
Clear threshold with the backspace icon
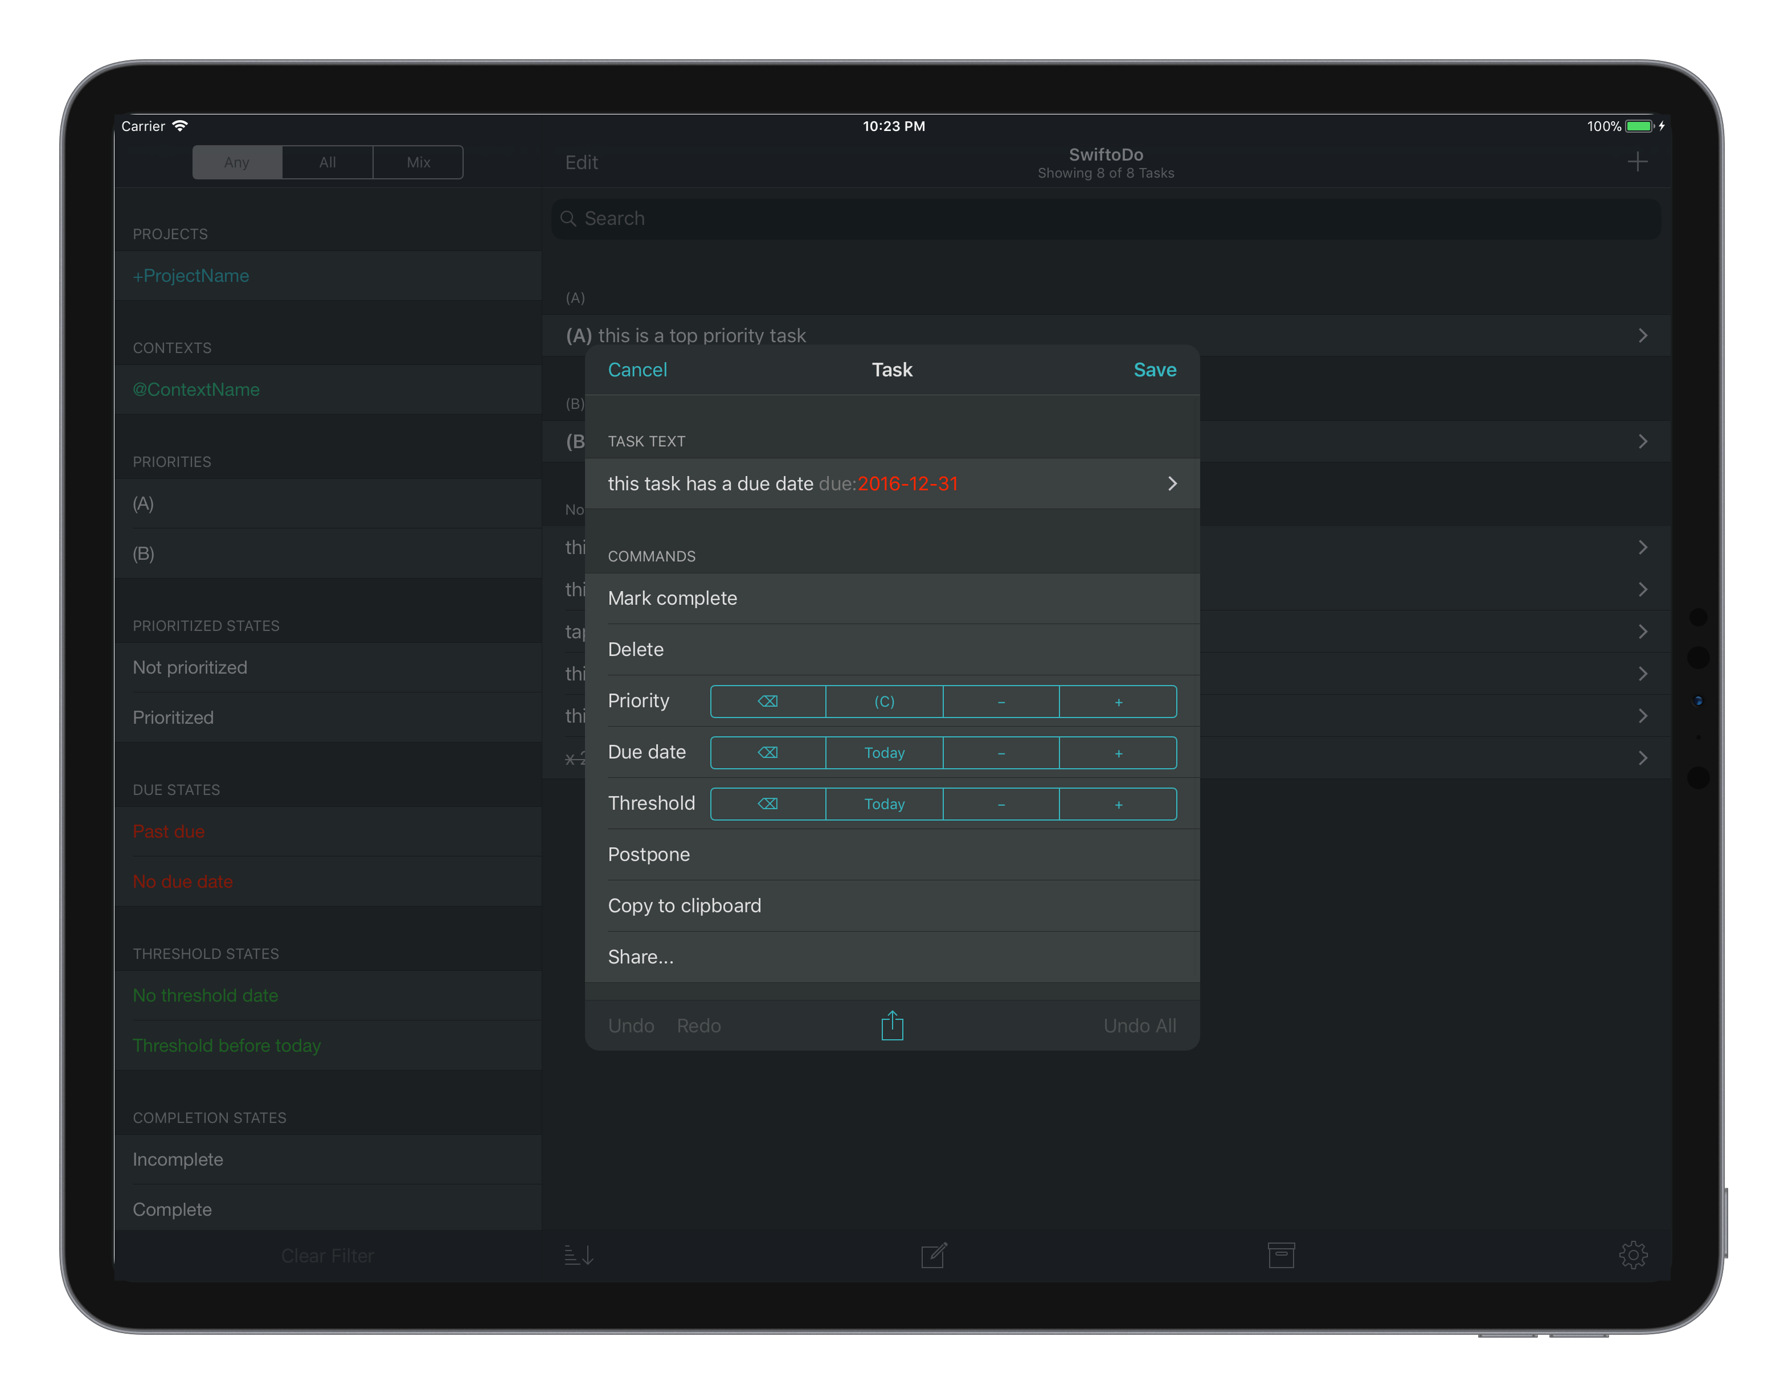[x=767, y=803]
